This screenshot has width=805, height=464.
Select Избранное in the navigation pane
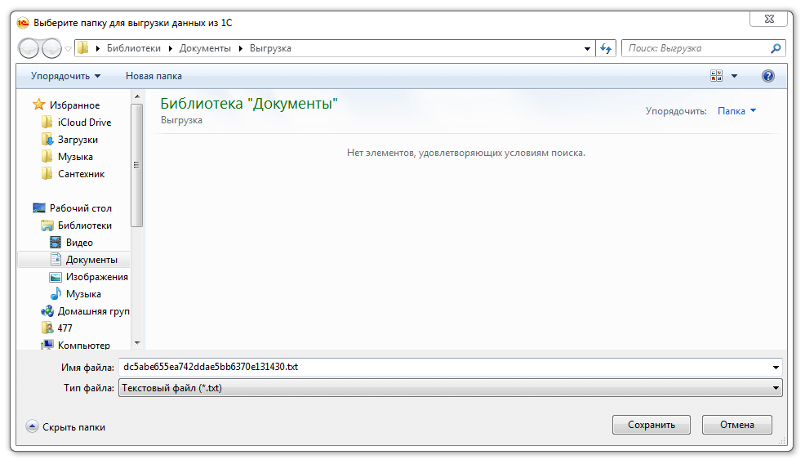pyautogui.click(x=74, y=105)
